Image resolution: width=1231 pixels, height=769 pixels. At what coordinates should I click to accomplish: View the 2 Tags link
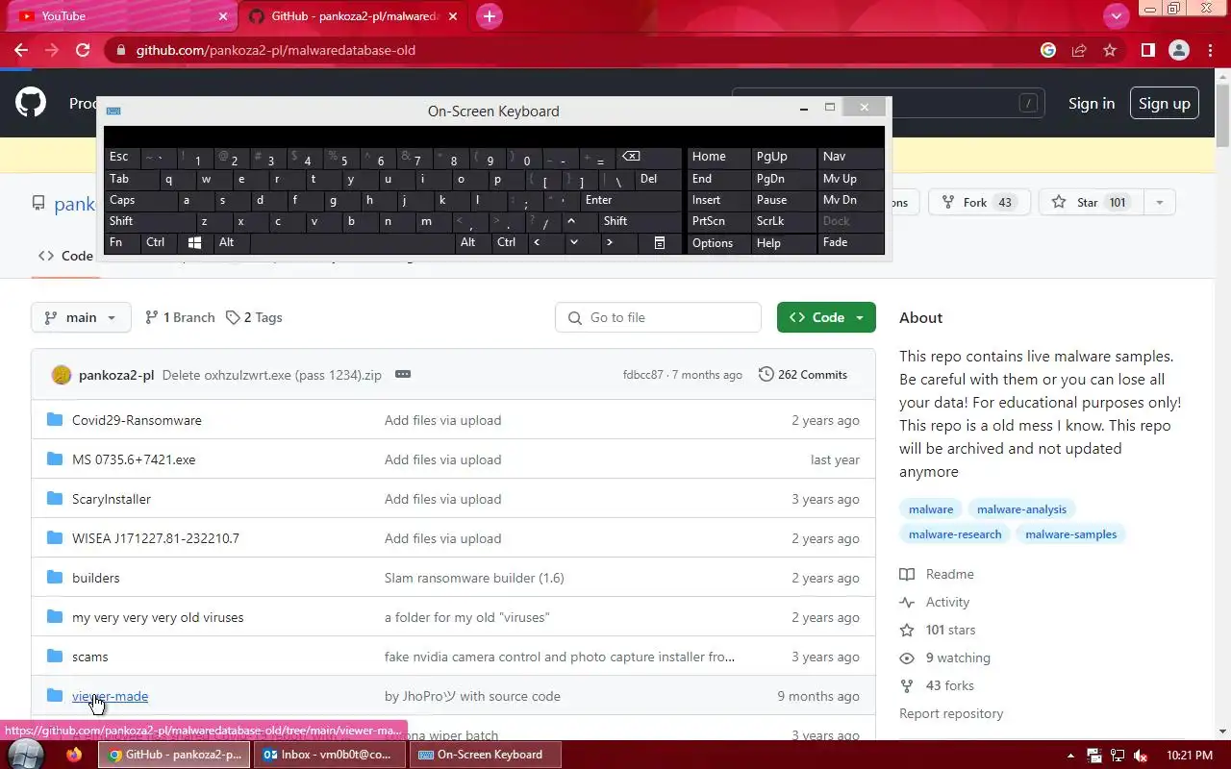254,317
